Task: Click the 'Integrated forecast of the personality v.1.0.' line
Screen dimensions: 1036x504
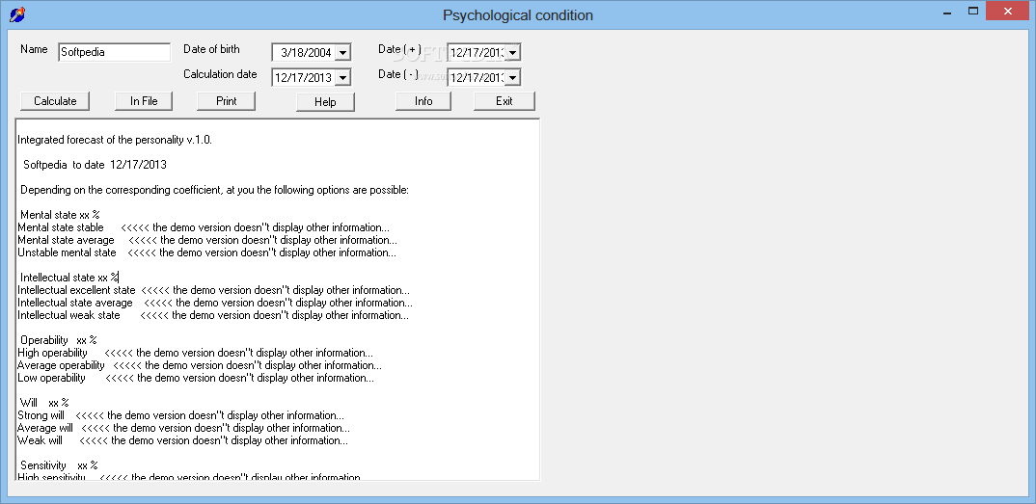Action: (x=115, y=140)
